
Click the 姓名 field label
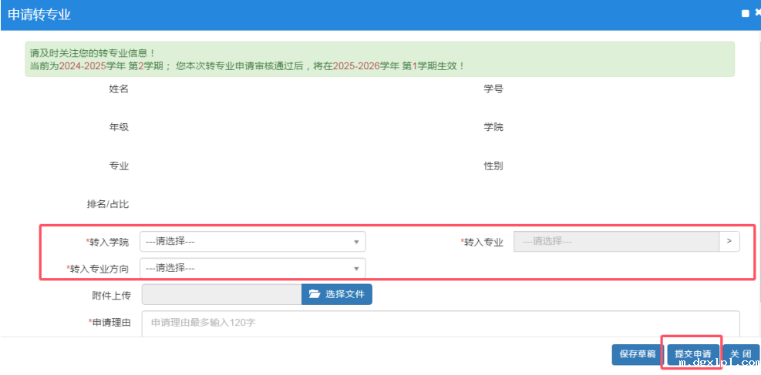[118, 89]
